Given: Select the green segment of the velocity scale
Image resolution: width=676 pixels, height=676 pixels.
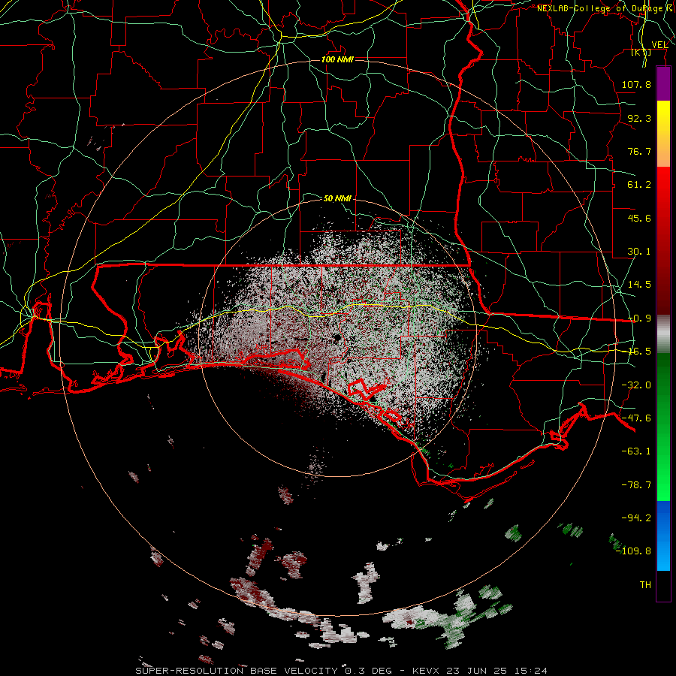Looking at the screenshot, I should pyautogui.click(x=663, y=427).
